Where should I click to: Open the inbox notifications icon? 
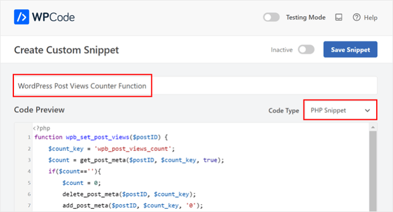click(339, 17)
